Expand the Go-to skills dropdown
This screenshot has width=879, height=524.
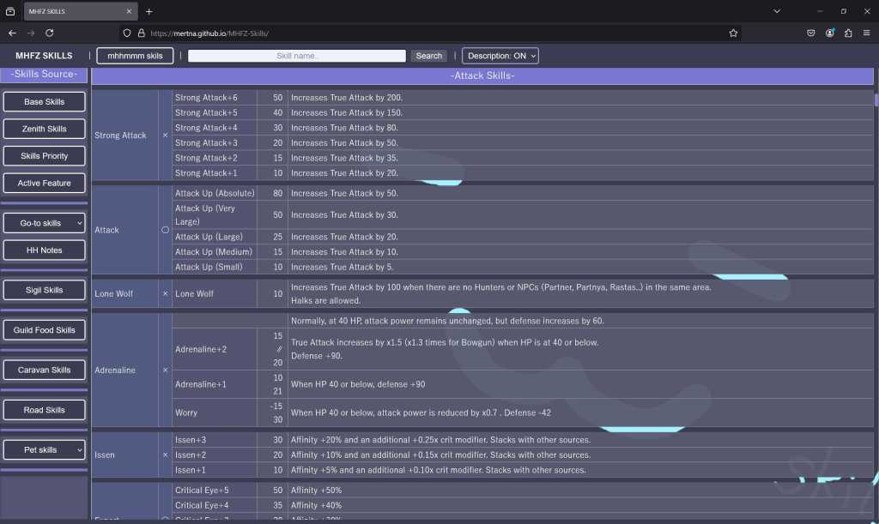(x=45, y=223)
